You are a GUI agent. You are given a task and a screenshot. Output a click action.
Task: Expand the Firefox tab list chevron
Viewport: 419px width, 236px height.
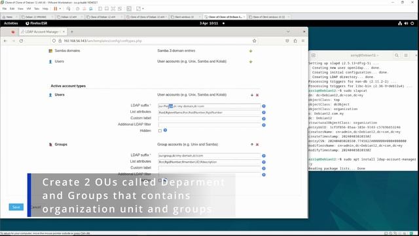coord(288,32)
